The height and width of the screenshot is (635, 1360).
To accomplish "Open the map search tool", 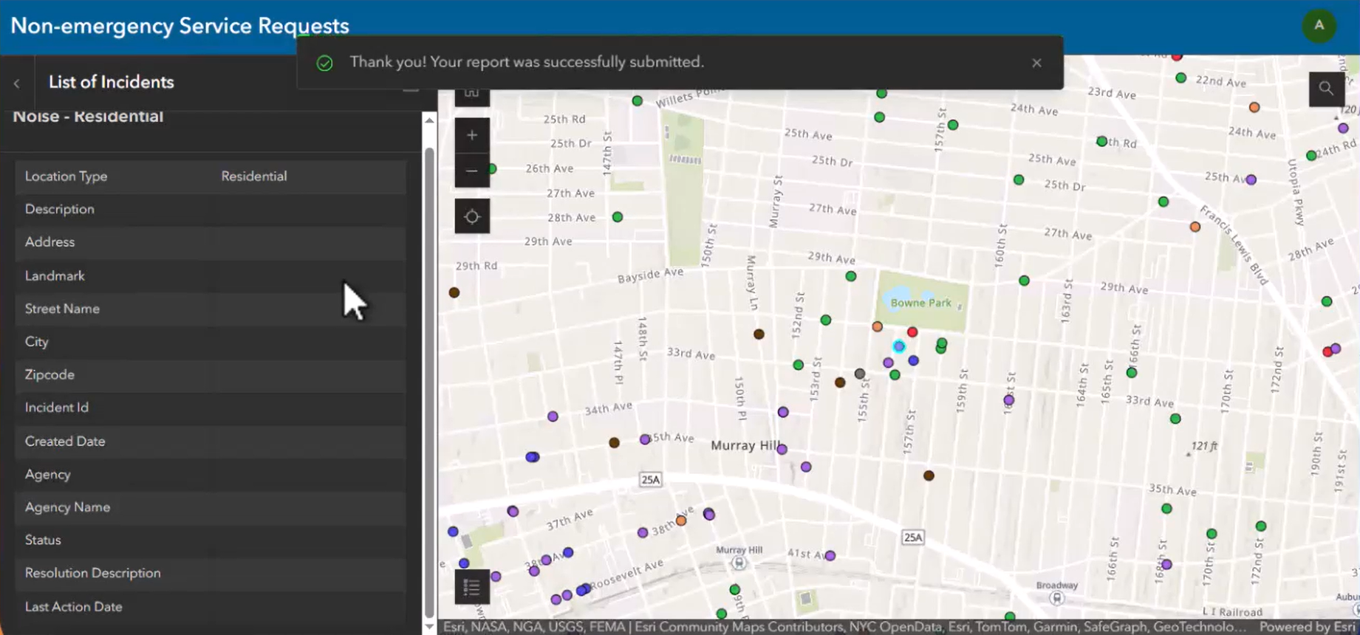I will click(x=1326, y=89).
